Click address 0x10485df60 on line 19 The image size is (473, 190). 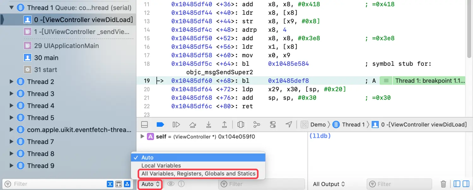pyautogui.click(x=192, y=81)
